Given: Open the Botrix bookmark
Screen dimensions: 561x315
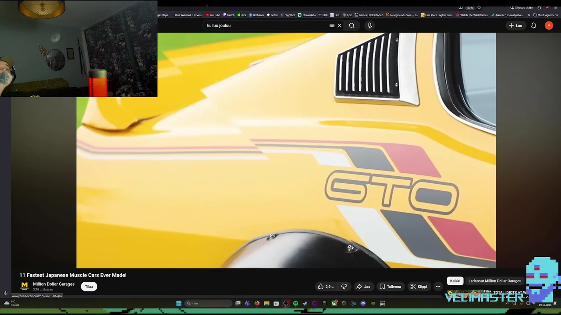Looking at the screenshot, I should point(272,15).
